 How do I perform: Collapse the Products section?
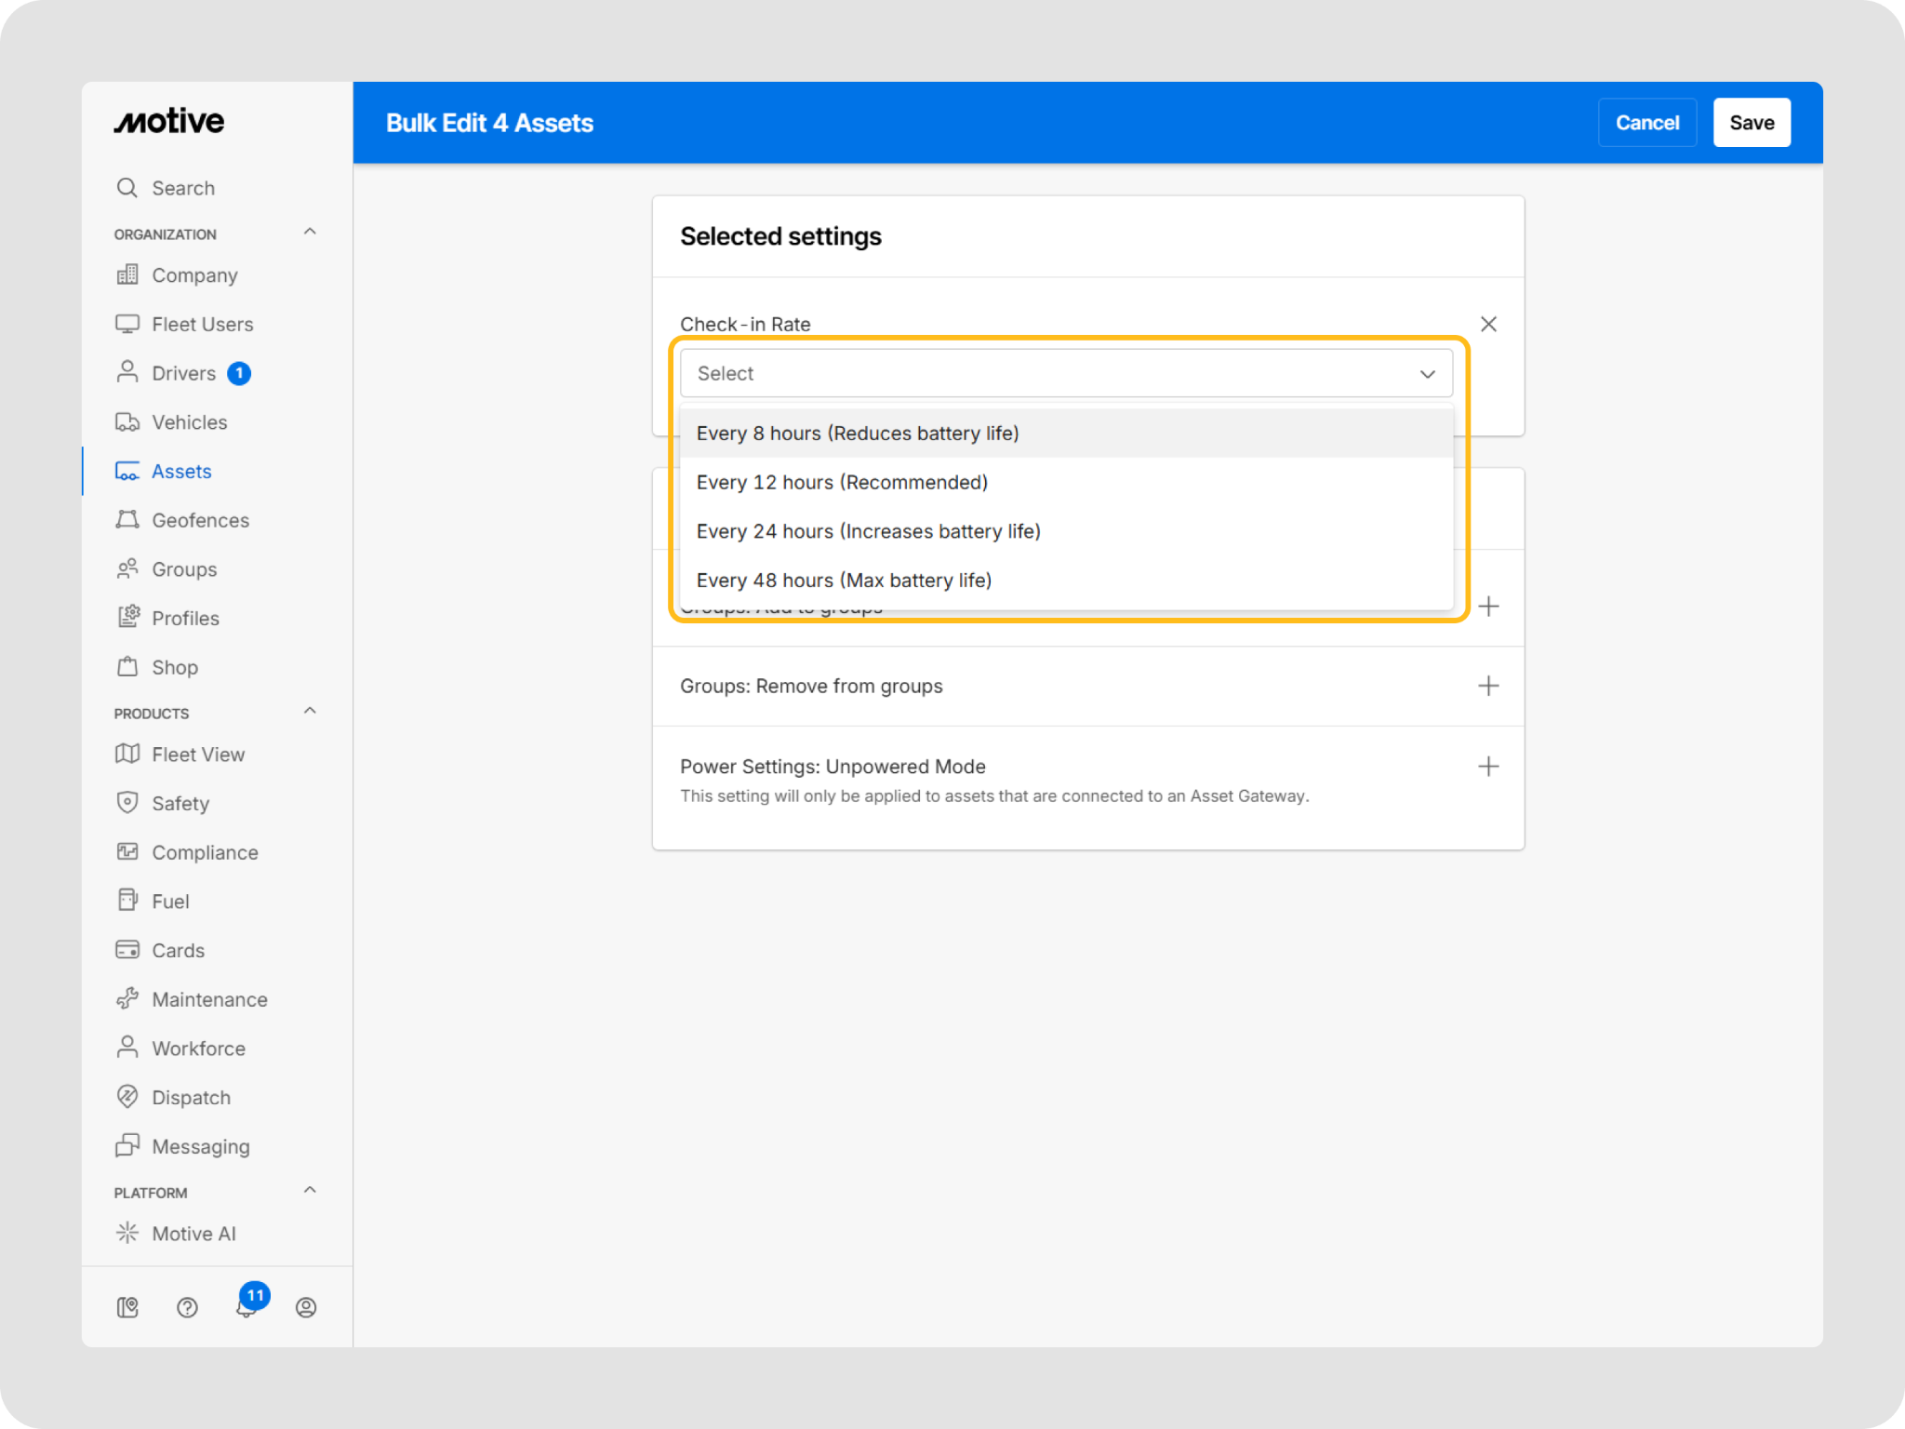coord(310,711)
